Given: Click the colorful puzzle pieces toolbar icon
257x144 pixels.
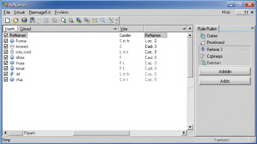Looking at the screenshot, I should [x=71, y=20].
